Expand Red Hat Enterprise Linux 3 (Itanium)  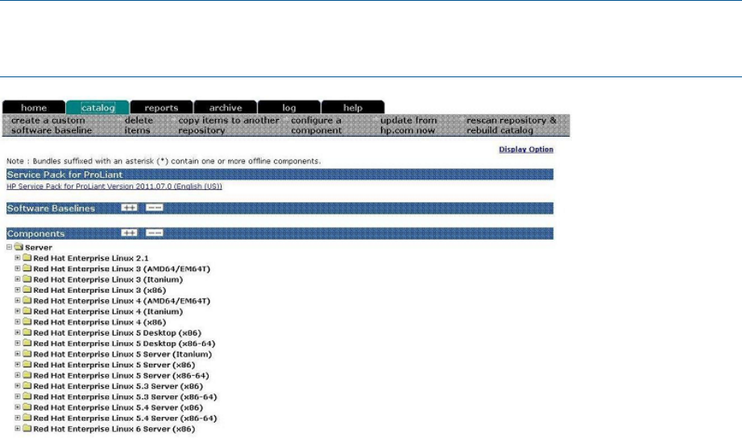pyautogui.click(x=18, y=279)
